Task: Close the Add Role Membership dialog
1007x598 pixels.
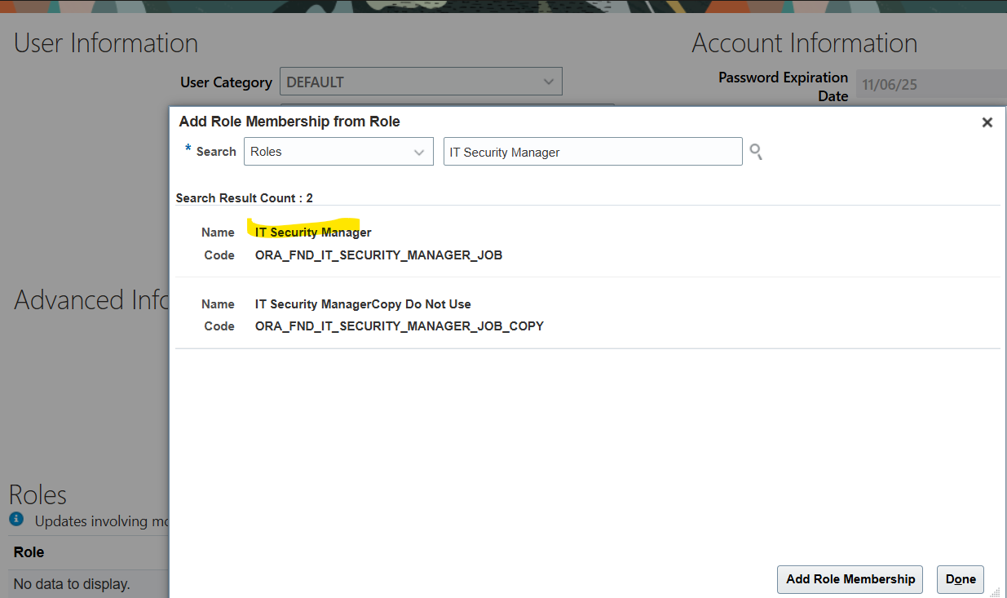Action: (987, 122)
